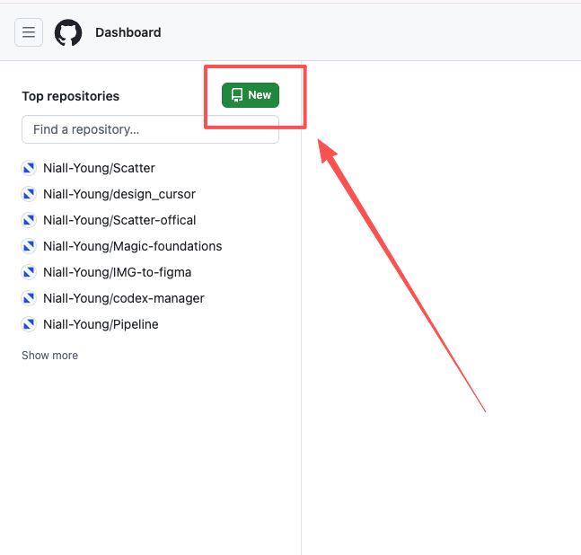Image resolution: width=581 pixels, height=555 pixels.
Task: Focus the Find a repository field
Action: click(x=150, y=129)
